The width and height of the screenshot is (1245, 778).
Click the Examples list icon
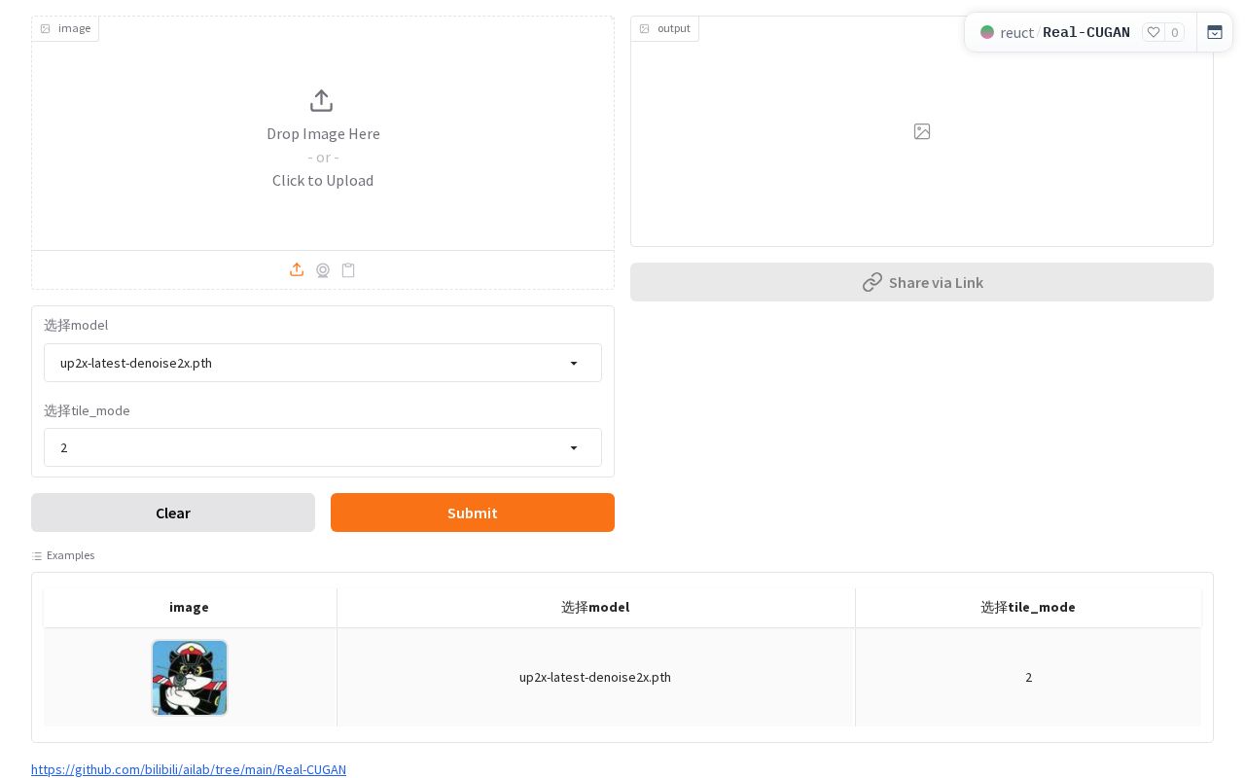pyautogui.click(x=37, y=556)
